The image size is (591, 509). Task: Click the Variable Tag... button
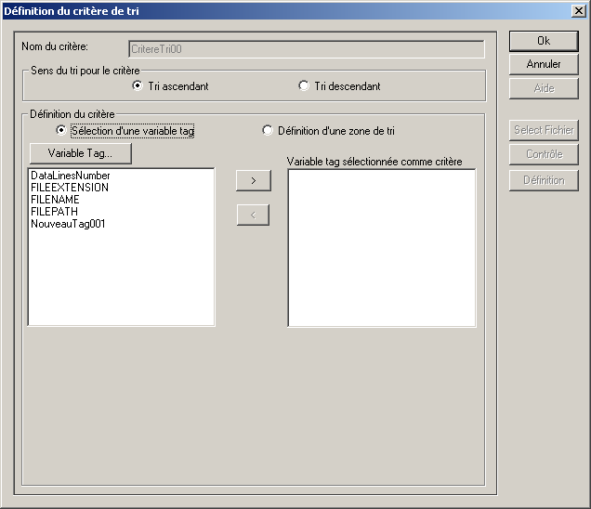tap(80, 152)
